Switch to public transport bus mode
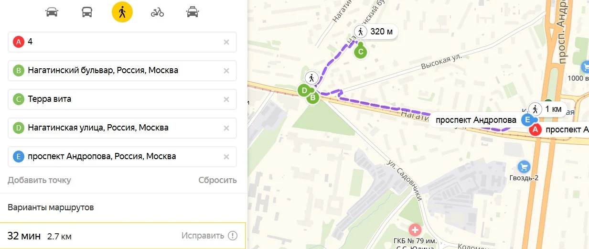Screen dimensions: 589x249 pos(87,12)
